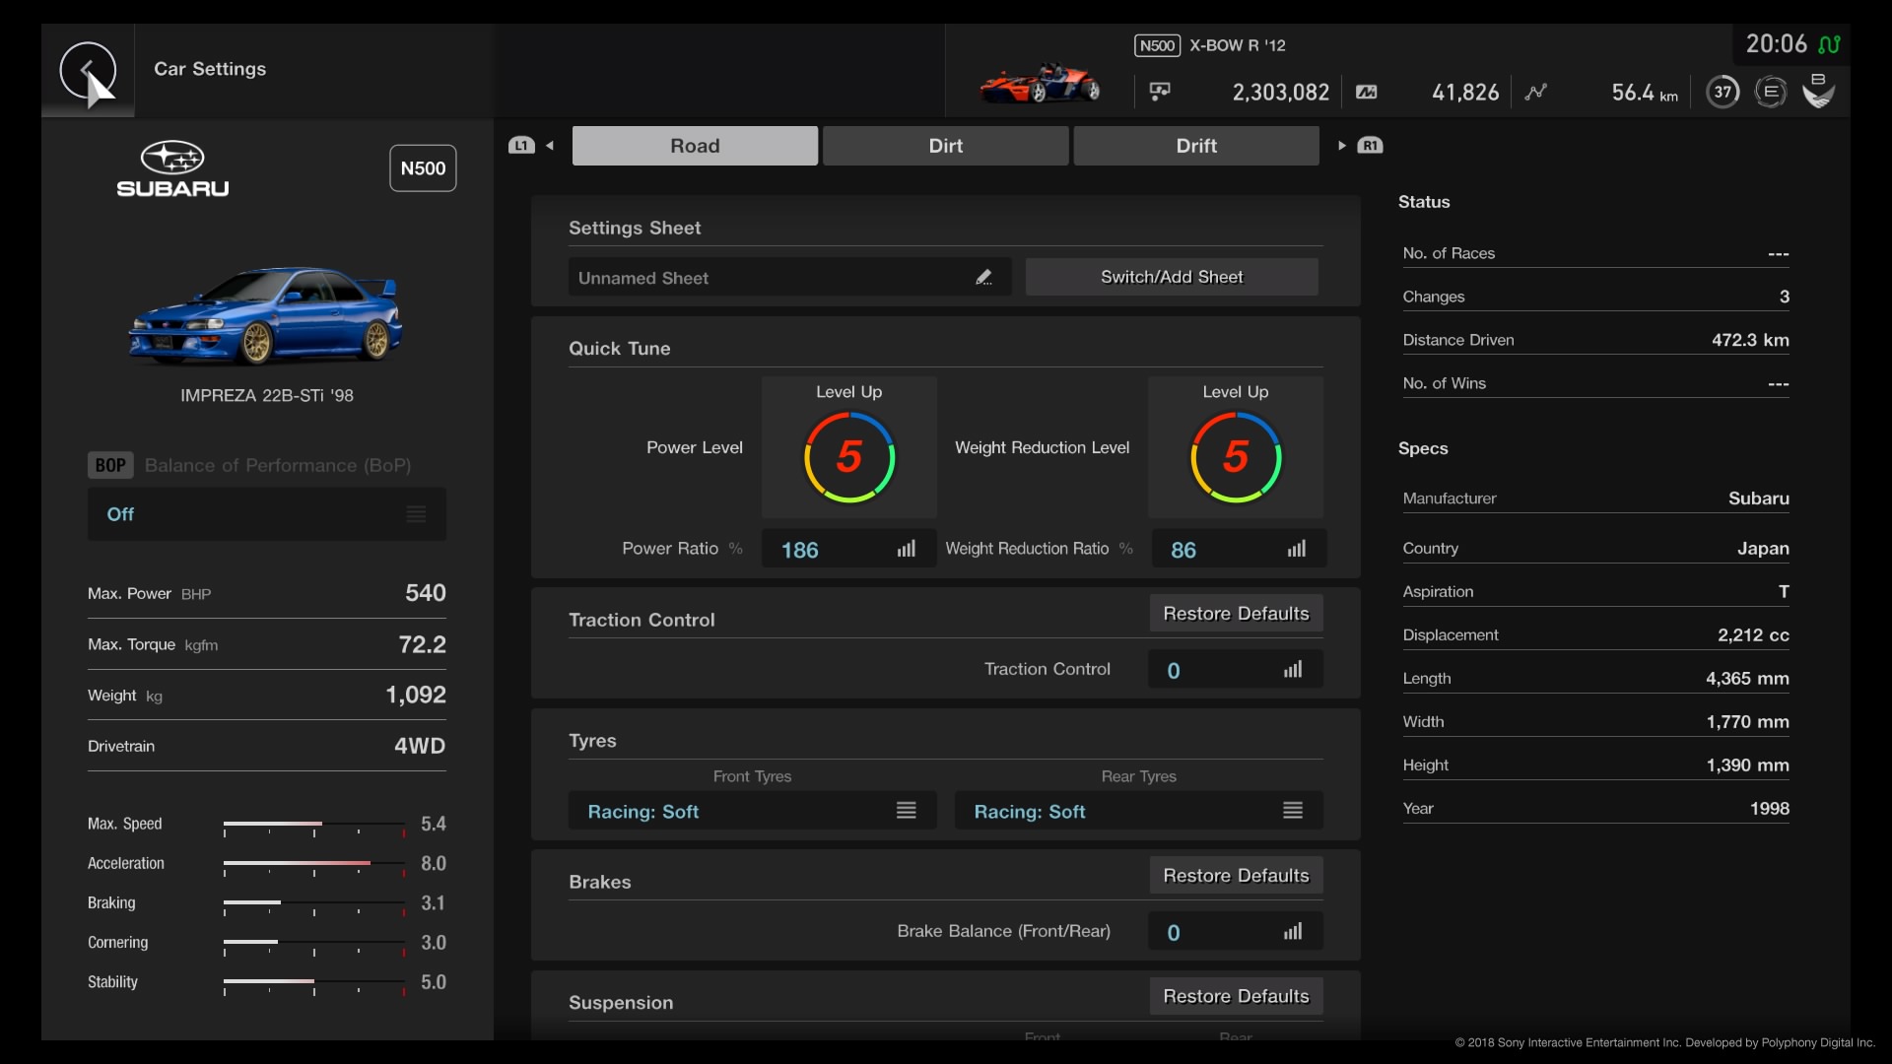The width and height of the screenshot is (1892, 1064).
Task: Restore defaults for Suspension
Action: [x=1236, y=996]
